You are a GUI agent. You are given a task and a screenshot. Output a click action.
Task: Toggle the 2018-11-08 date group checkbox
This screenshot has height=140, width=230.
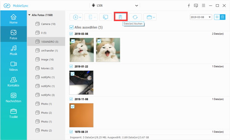(x=71, y=99)
